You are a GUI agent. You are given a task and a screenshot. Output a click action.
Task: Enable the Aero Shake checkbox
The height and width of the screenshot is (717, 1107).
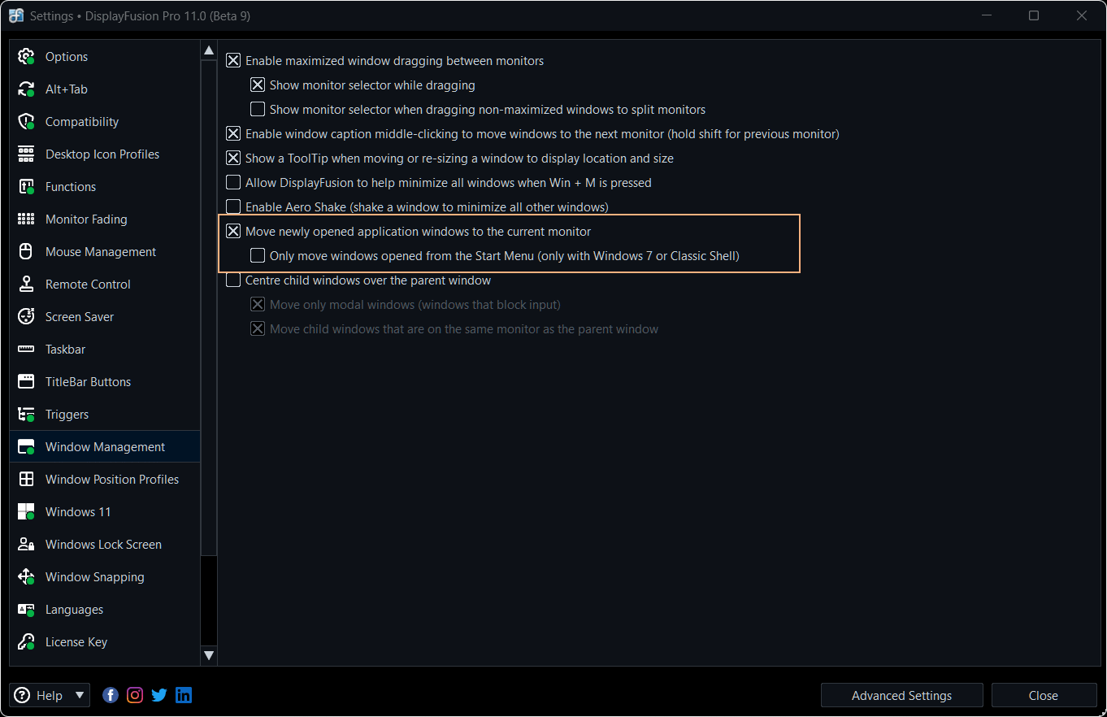click(x=233, y=207)
